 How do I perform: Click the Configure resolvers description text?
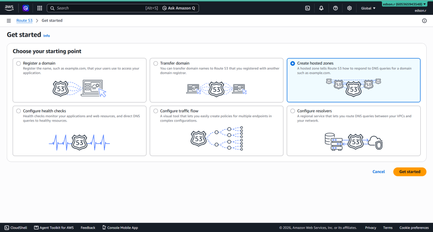point(354,118)
